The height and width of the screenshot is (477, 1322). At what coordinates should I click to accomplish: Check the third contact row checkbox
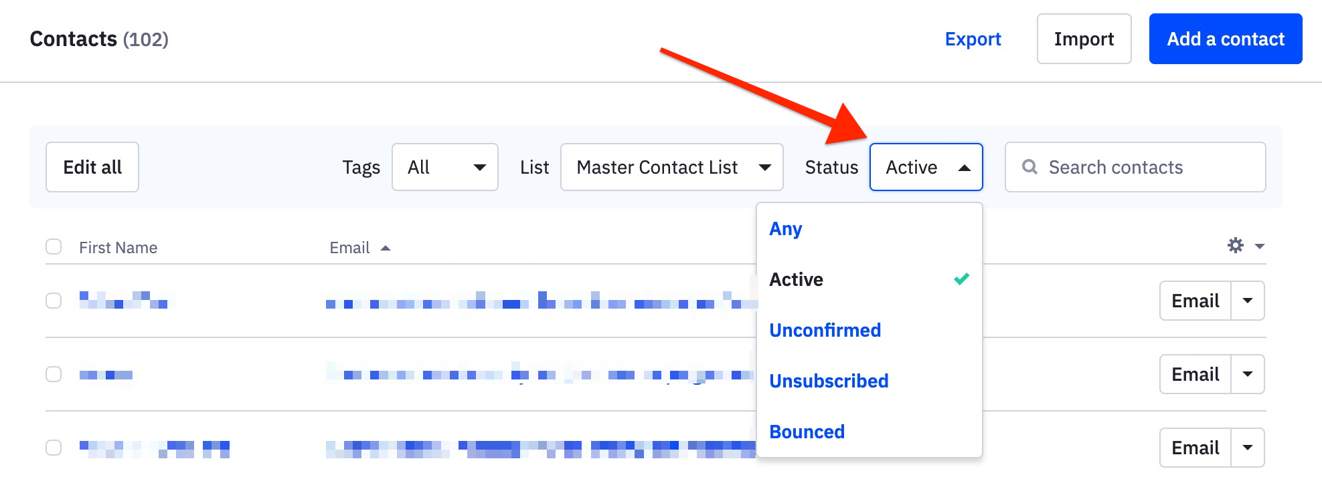[54, 448]
